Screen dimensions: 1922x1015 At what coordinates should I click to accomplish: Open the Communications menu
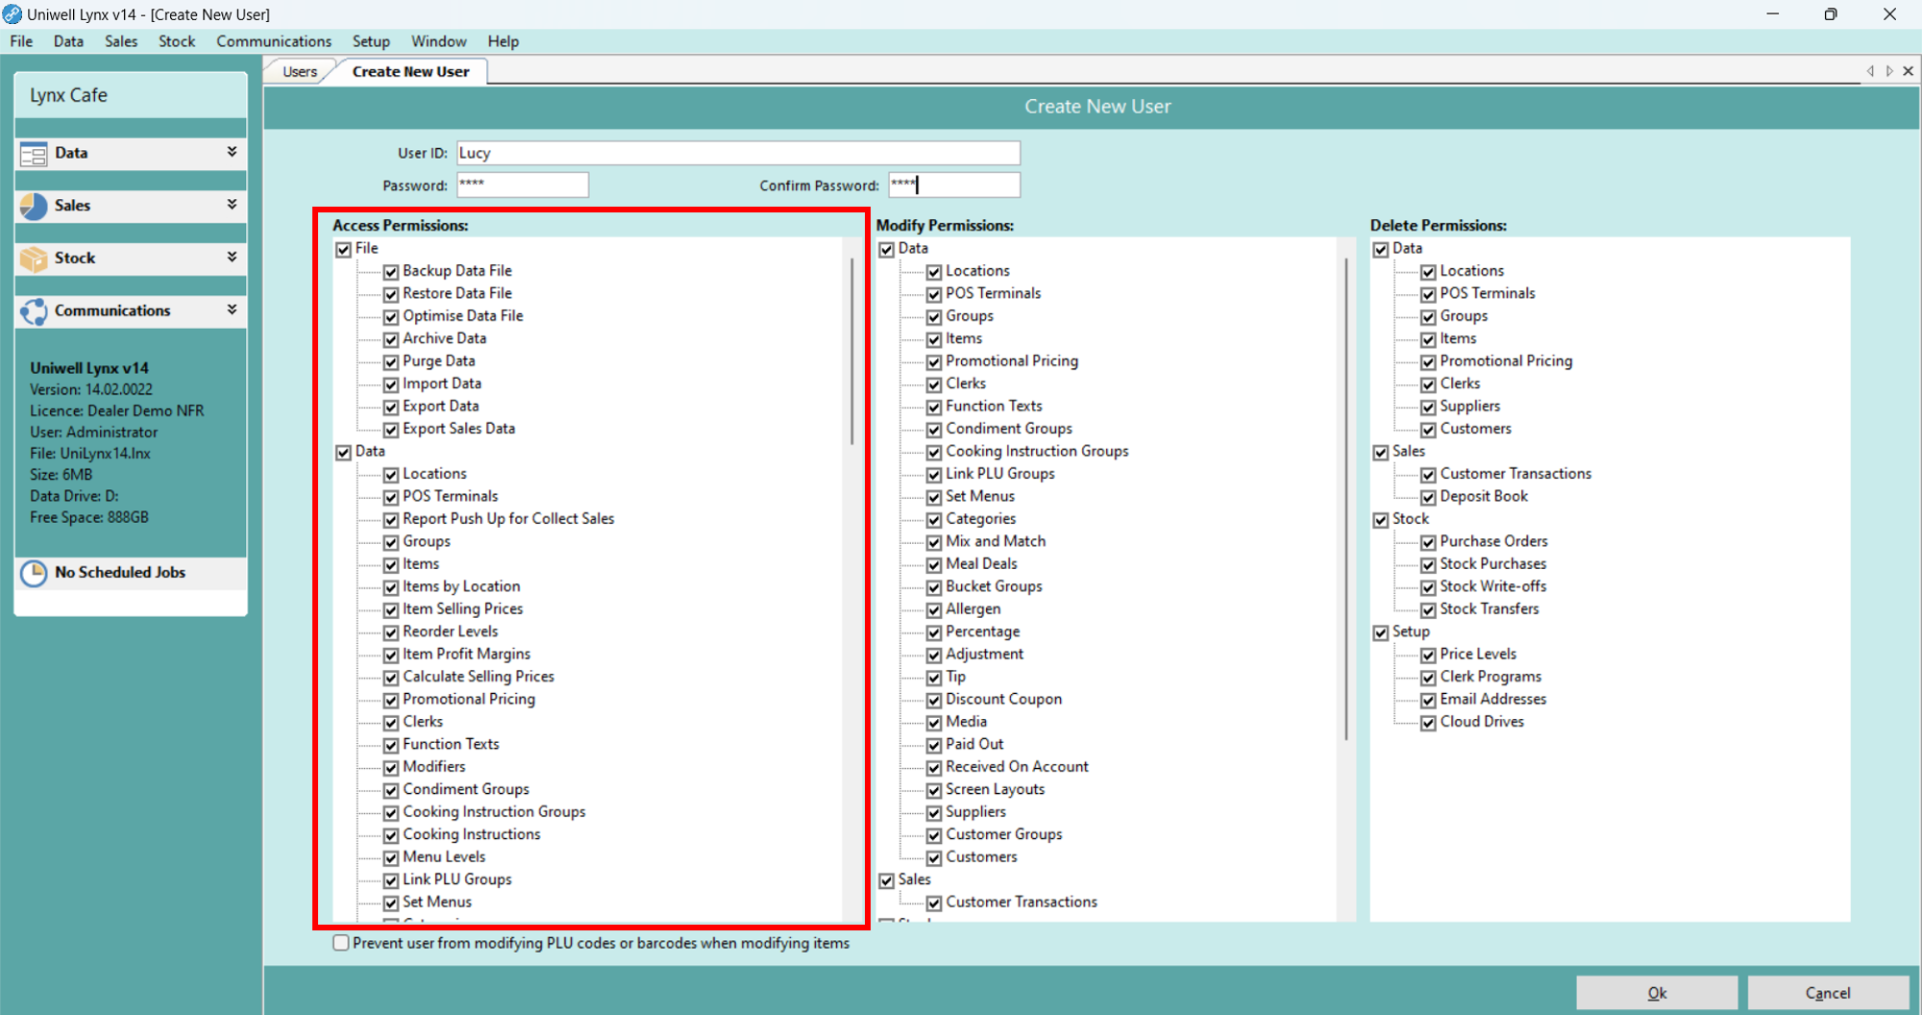point(274,41)
